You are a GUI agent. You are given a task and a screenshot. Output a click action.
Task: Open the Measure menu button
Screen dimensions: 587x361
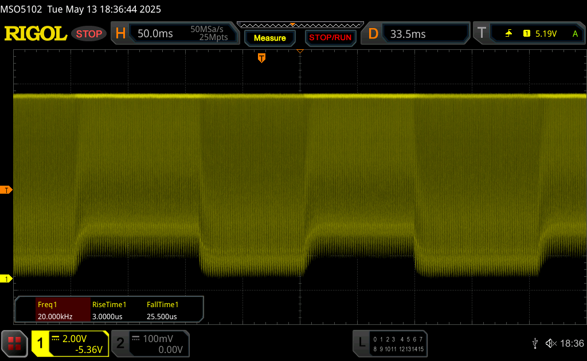(x=269, y=38)
